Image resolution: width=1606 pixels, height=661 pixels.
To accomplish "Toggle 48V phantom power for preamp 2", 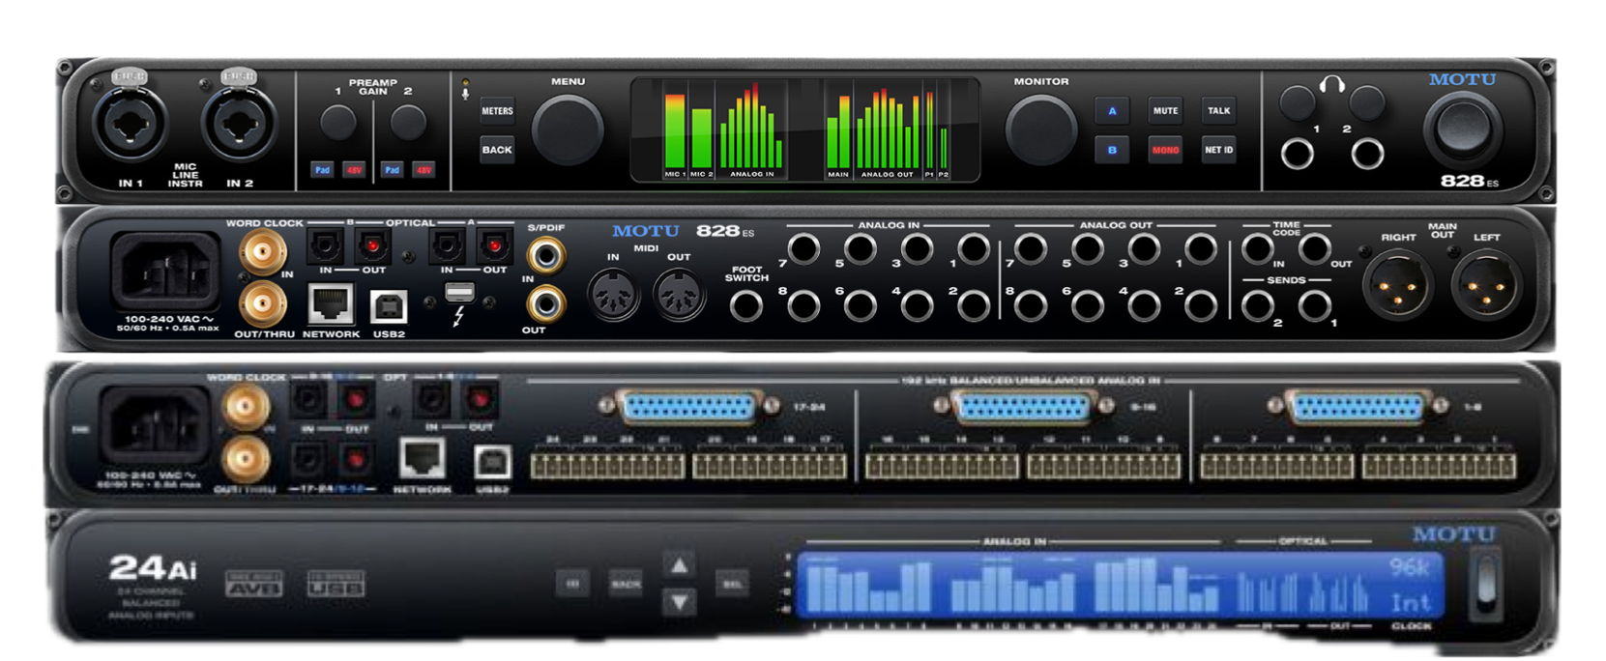I will coord(423,170).
